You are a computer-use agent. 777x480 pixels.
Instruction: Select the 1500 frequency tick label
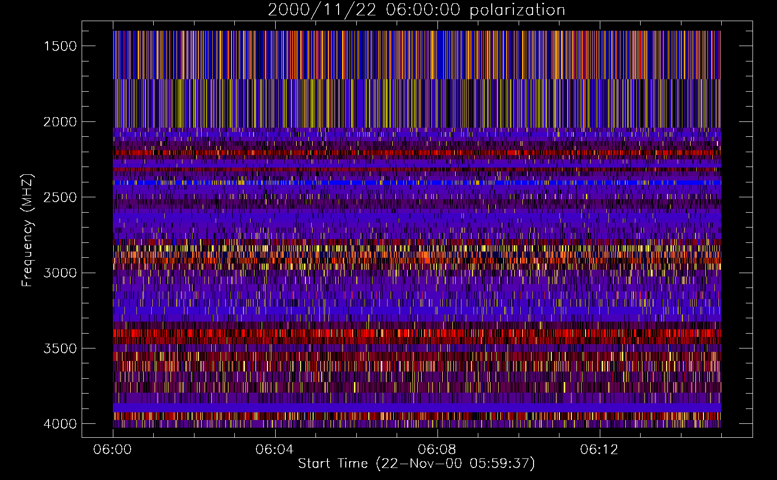click(60, 46)
